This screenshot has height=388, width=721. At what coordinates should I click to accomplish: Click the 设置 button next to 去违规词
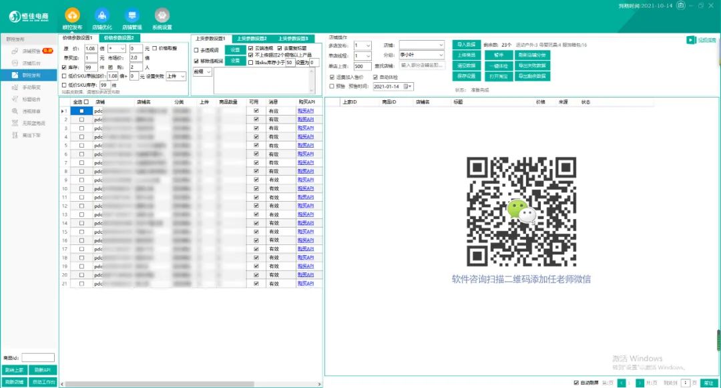236,49
